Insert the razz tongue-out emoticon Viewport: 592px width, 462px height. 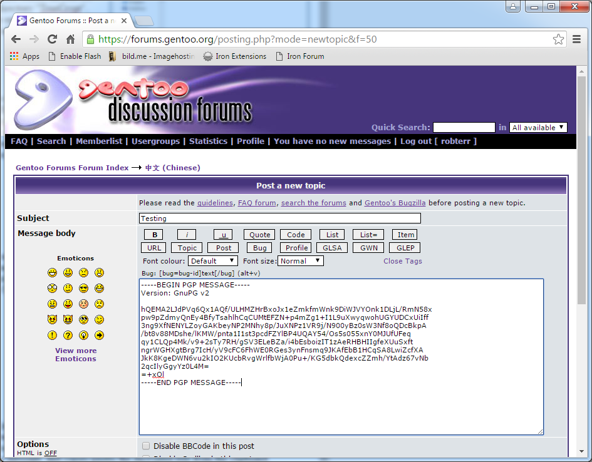click(68, 304)
